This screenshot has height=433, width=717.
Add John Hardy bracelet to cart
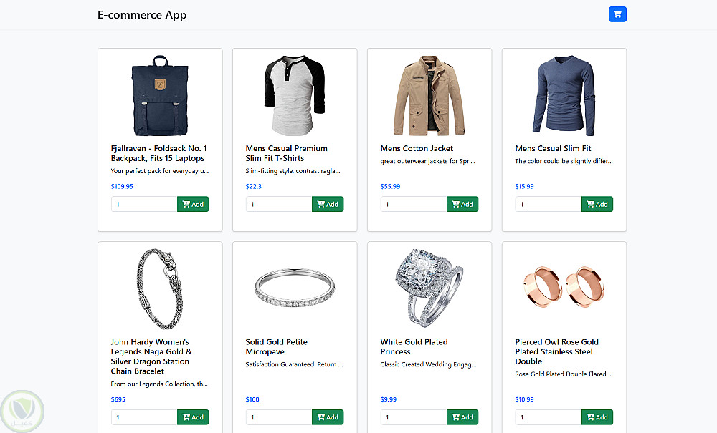(193, 417)
